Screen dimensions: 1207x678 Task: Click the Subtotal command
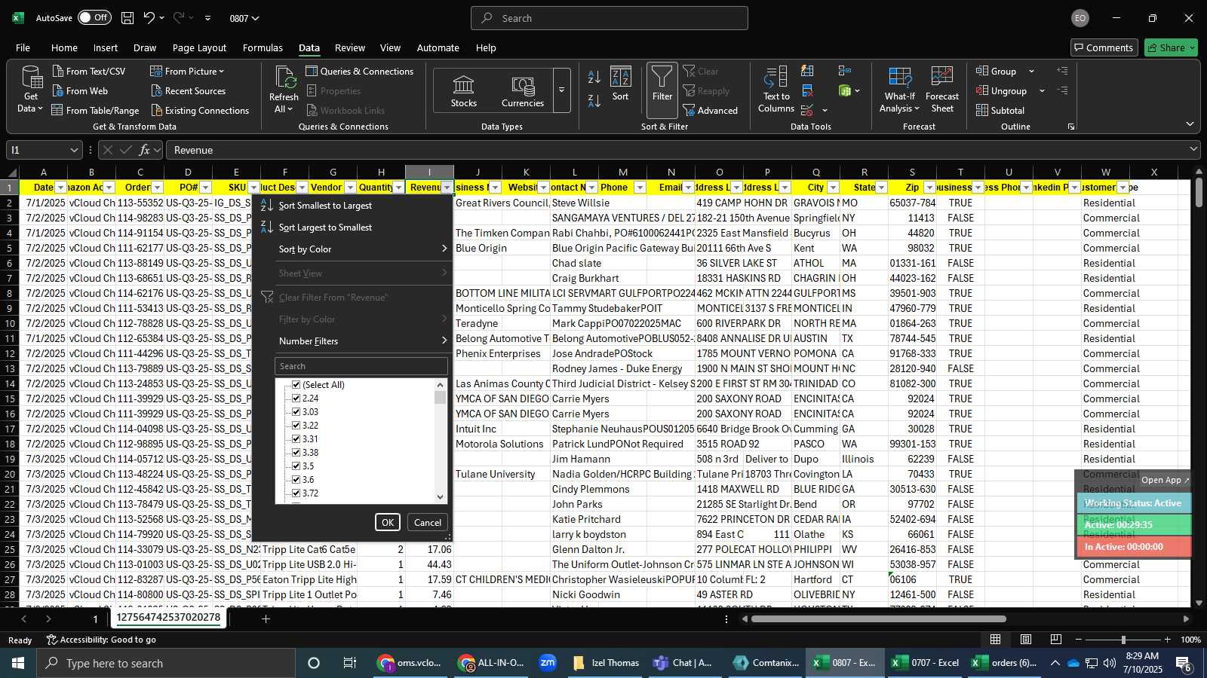(1000, 110)
